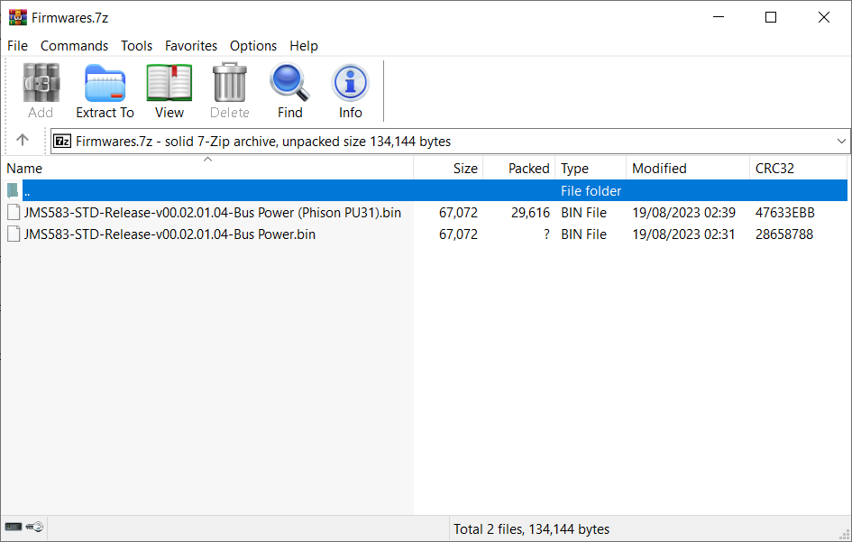Sort by the Packed column header

click(519, 168)
